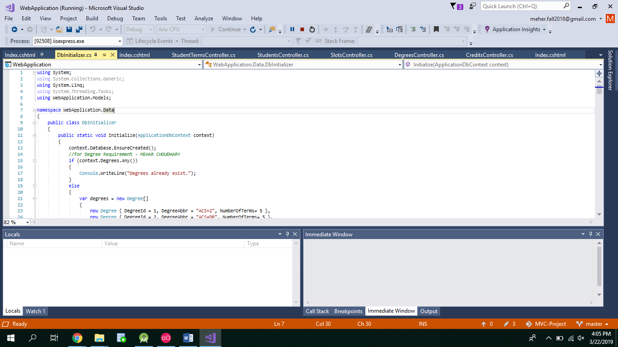Collapse the using directives region

pos(34,72)
